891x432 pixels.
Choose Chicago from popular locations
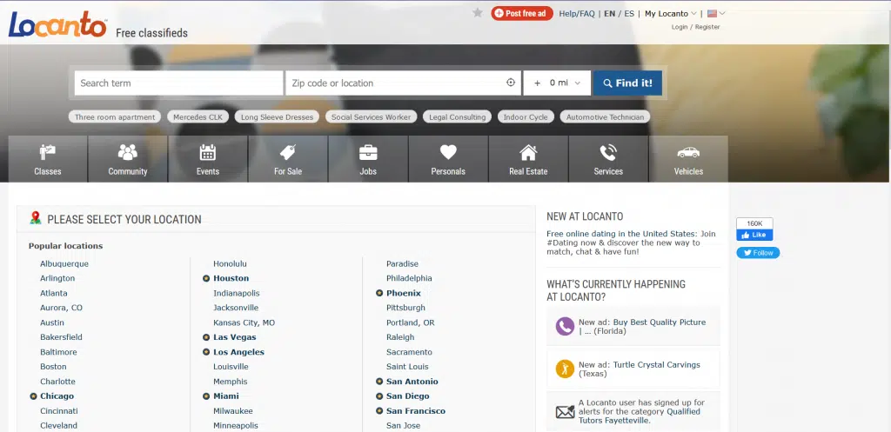coord(57,396)
